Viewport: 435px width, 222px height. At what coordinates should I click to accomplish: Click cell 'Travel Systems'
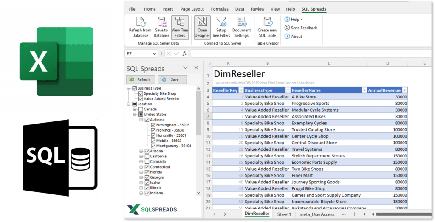click(329, 149)
